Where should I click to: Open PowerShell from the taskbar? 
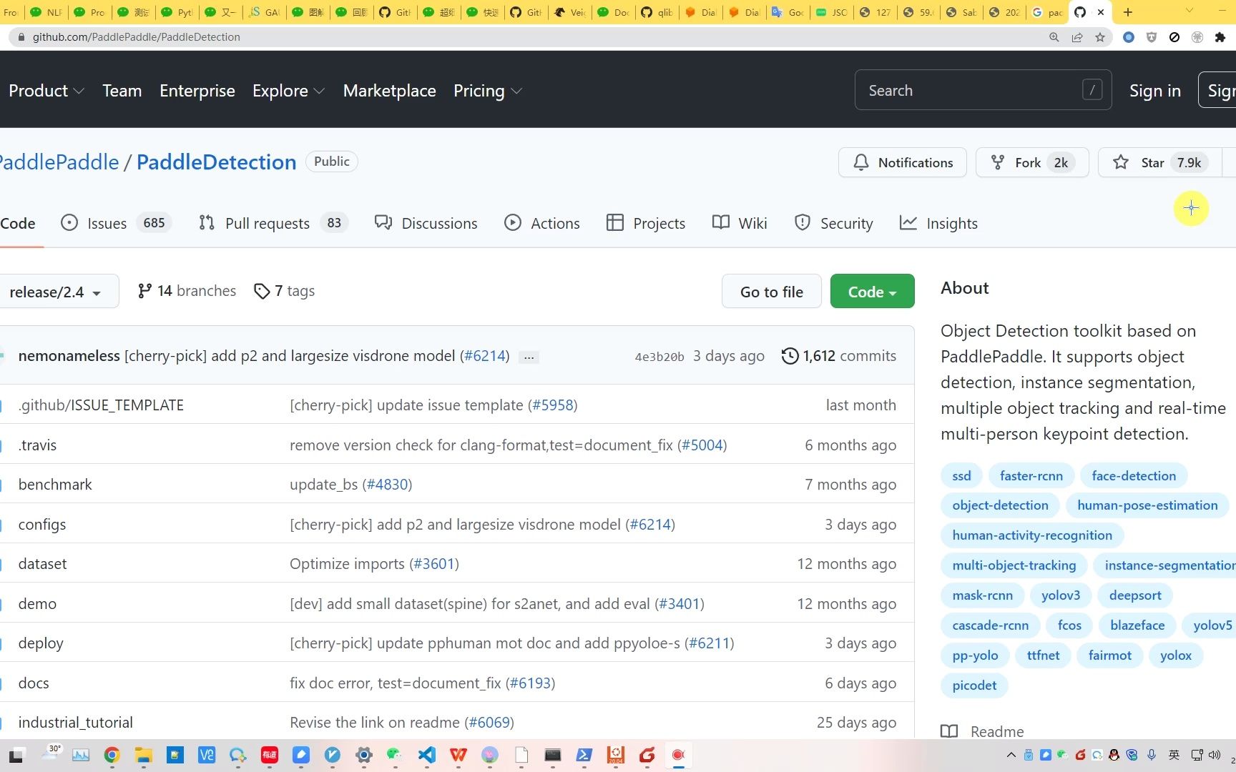[584, 755]
